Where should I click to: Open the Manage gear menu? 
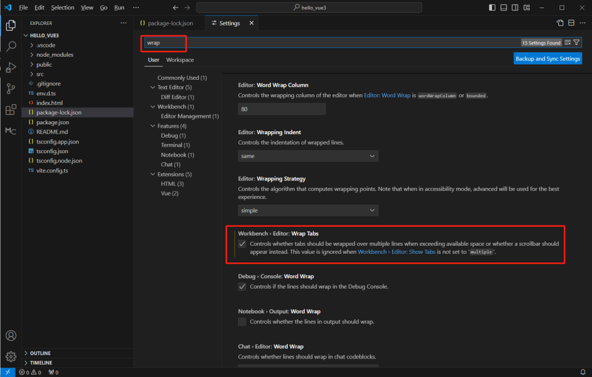click(11, 357)
